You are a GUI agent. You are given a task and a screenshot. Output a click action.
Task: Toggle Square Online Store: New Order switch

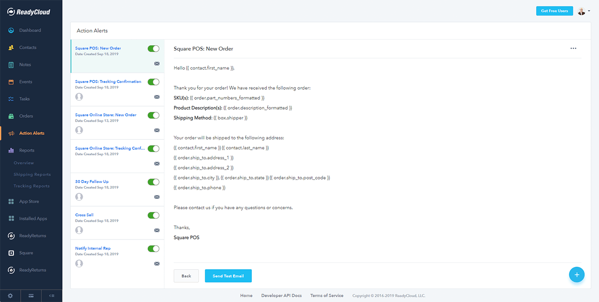coord(153,115)
